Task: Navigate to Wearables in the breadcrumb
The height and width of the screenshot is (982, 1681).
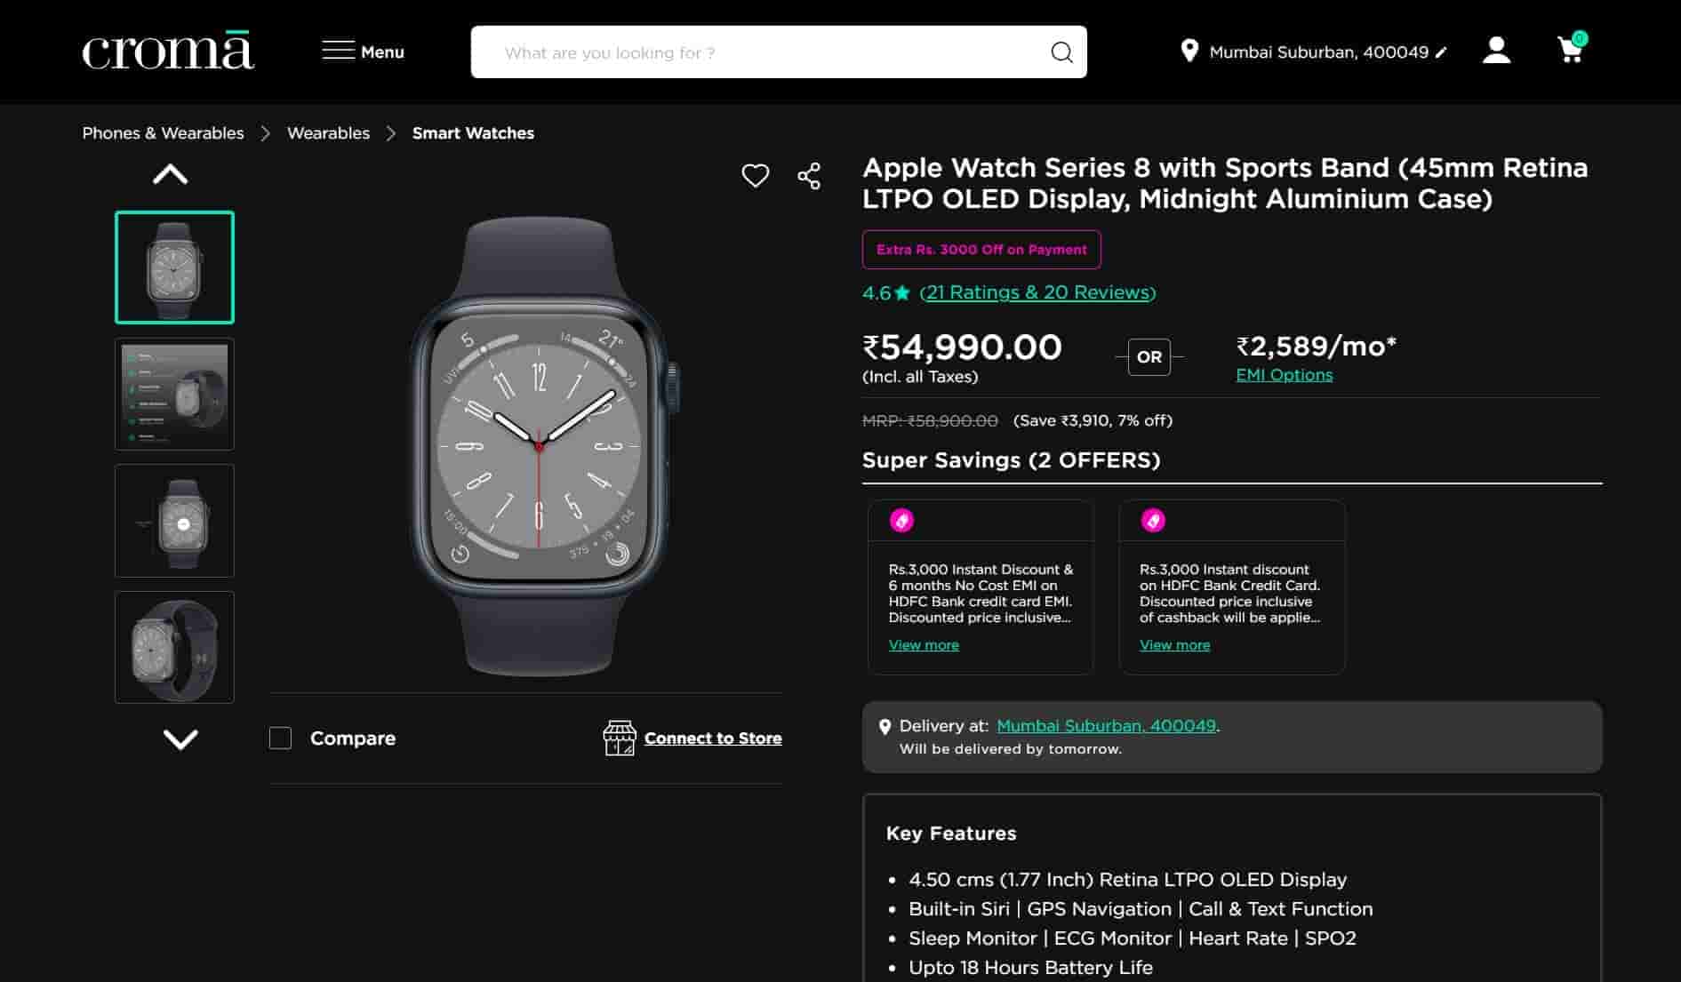Action: [x=328, y=132]
